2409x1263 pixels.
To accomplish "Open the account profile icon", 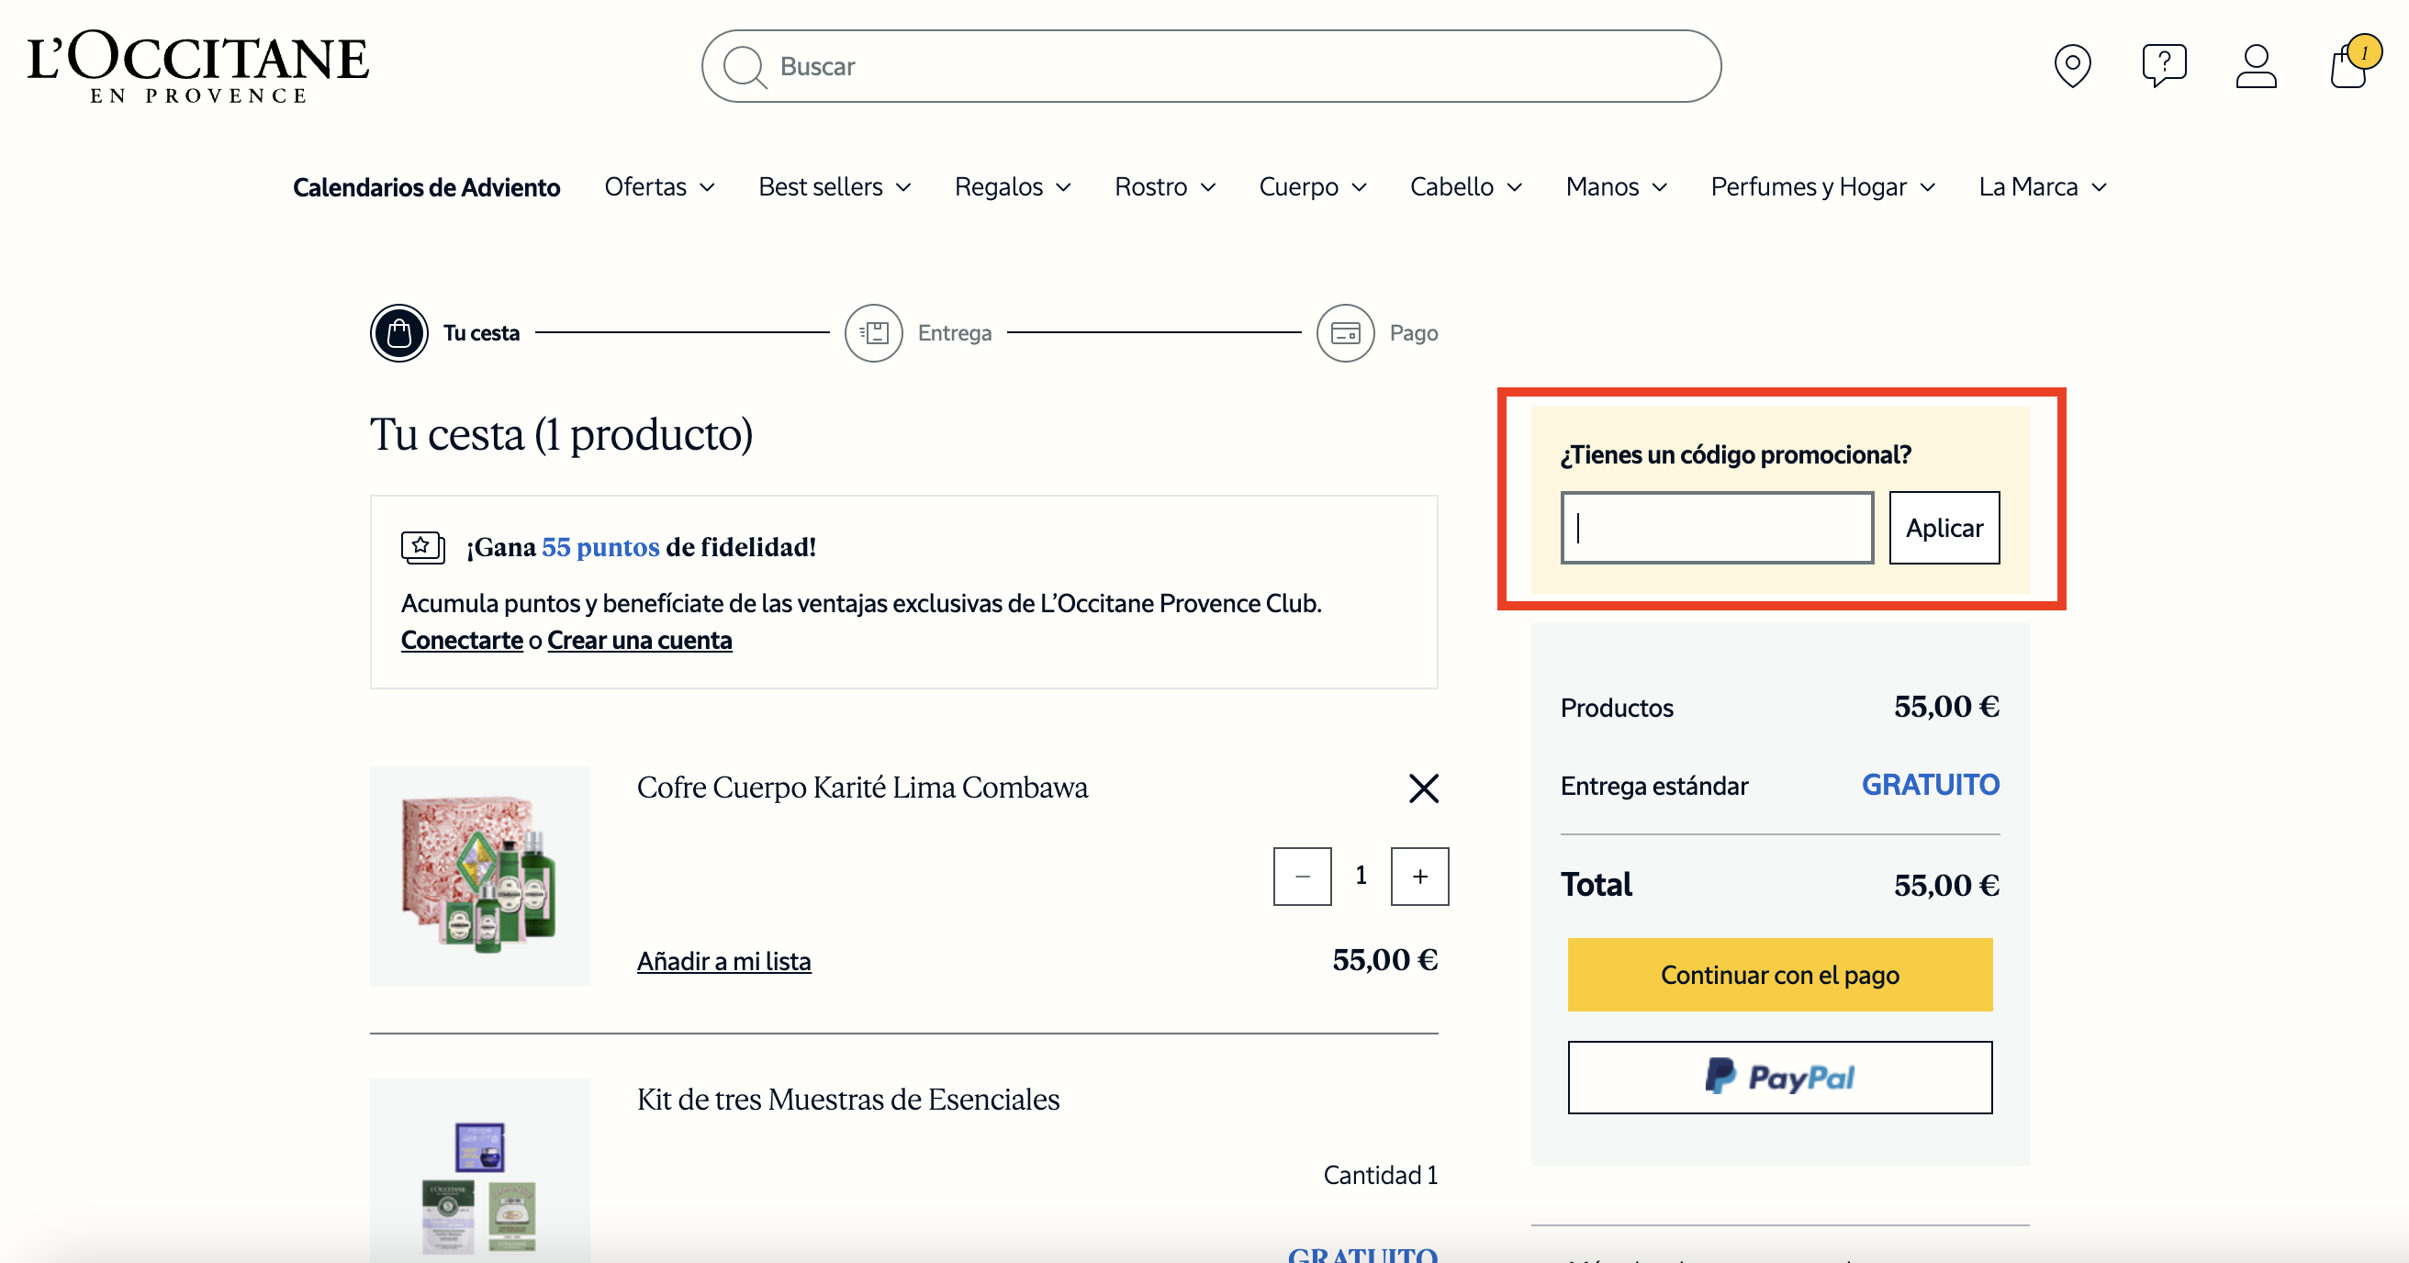I will click(2256, 65).
